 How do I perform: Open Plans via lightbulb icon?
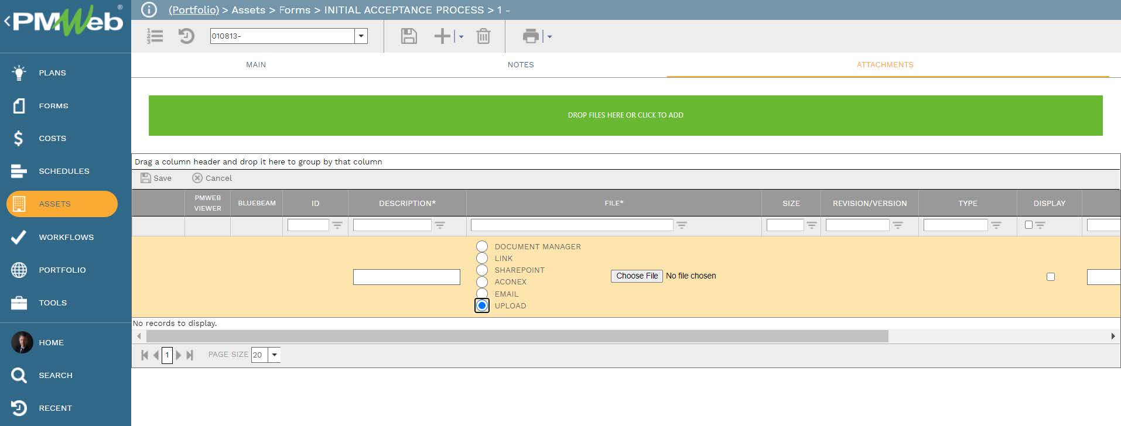tap(19, 73)
